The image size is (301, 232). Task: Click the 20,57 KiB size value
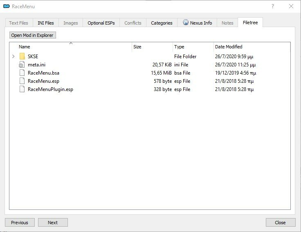(x=162, y=65)
